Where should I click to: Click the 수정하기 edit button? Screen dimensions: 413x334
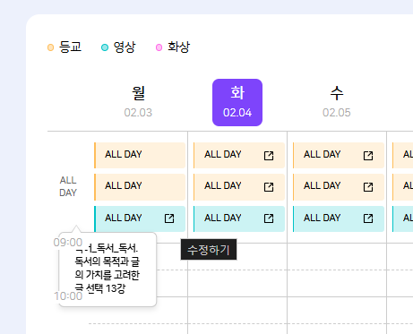(209, 250)
